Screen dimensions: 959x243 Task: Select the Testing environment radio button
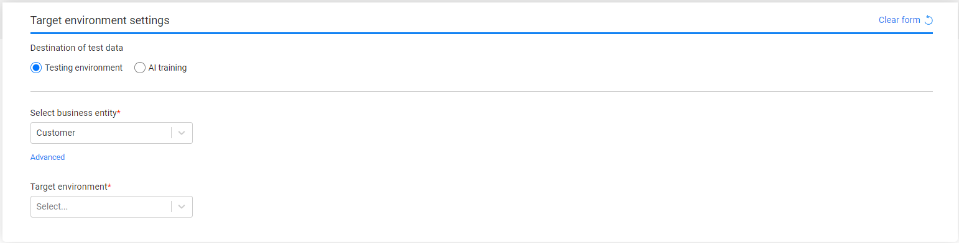(36, 68)
